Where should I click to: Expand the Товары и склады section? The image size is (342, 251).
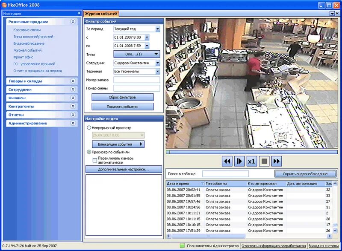point(73,81)
